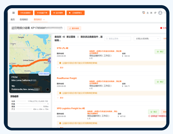Image resolution: width=173 pixels, height=134 pixels.
Task: Click the info icon on the map card
Action: pos(48,90)
